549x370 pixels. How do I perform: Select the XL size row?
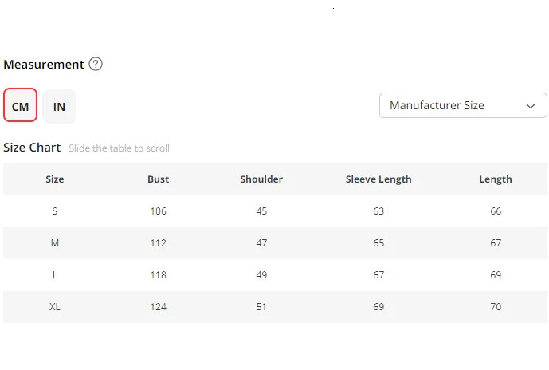[x=54, y=307]
